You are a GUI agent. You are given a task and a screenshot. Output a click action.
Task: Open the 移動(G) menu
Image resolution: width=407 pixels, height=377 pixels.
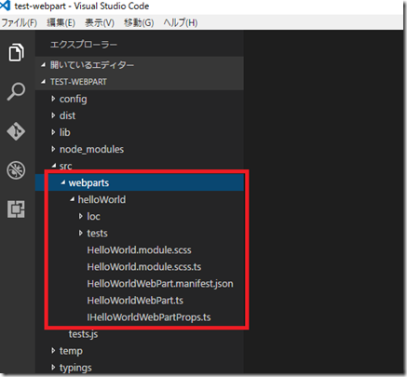(x=139, y=22)
